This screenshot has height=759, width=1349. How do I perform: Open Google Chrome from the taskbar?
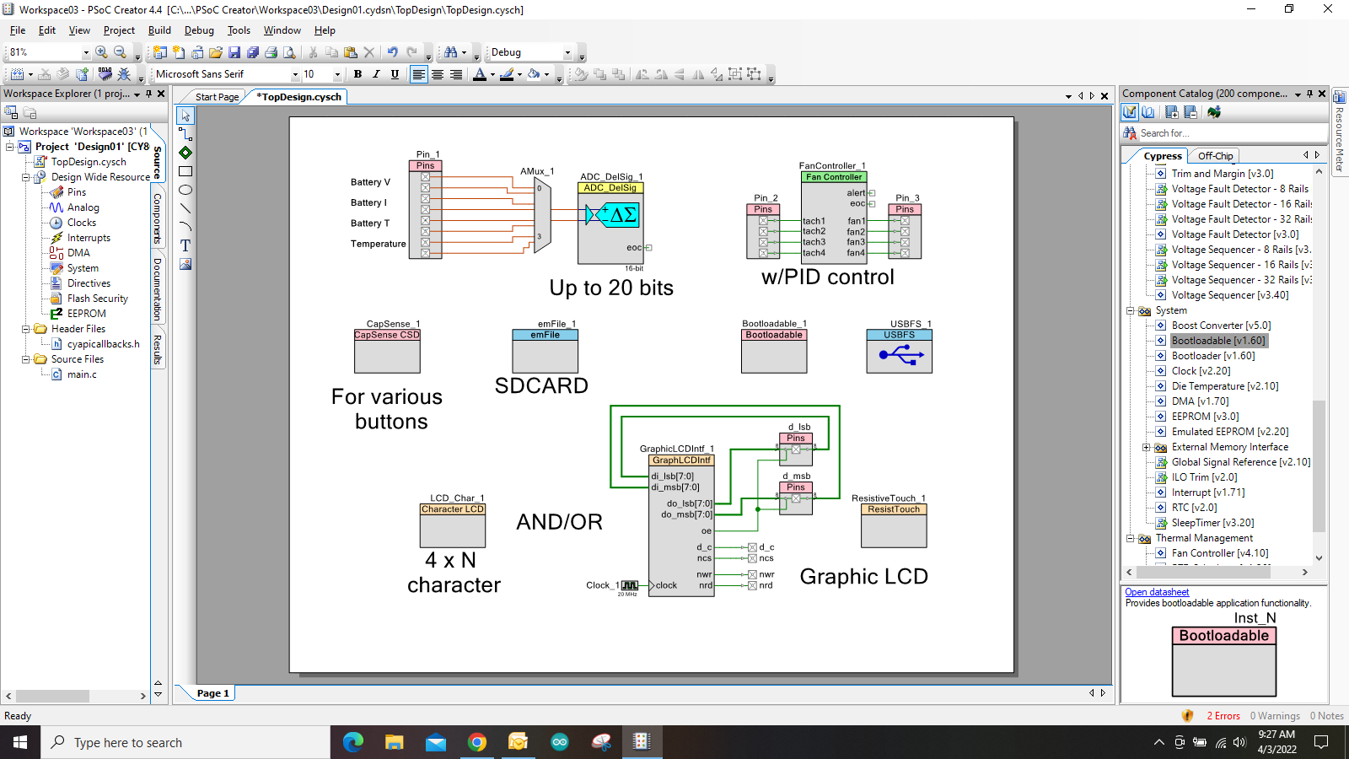tap(477, 742)
